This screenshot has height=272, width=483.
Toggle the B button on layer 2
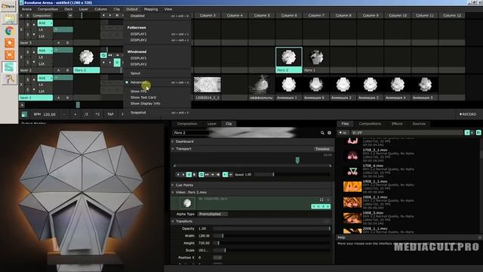pos(67,70)
